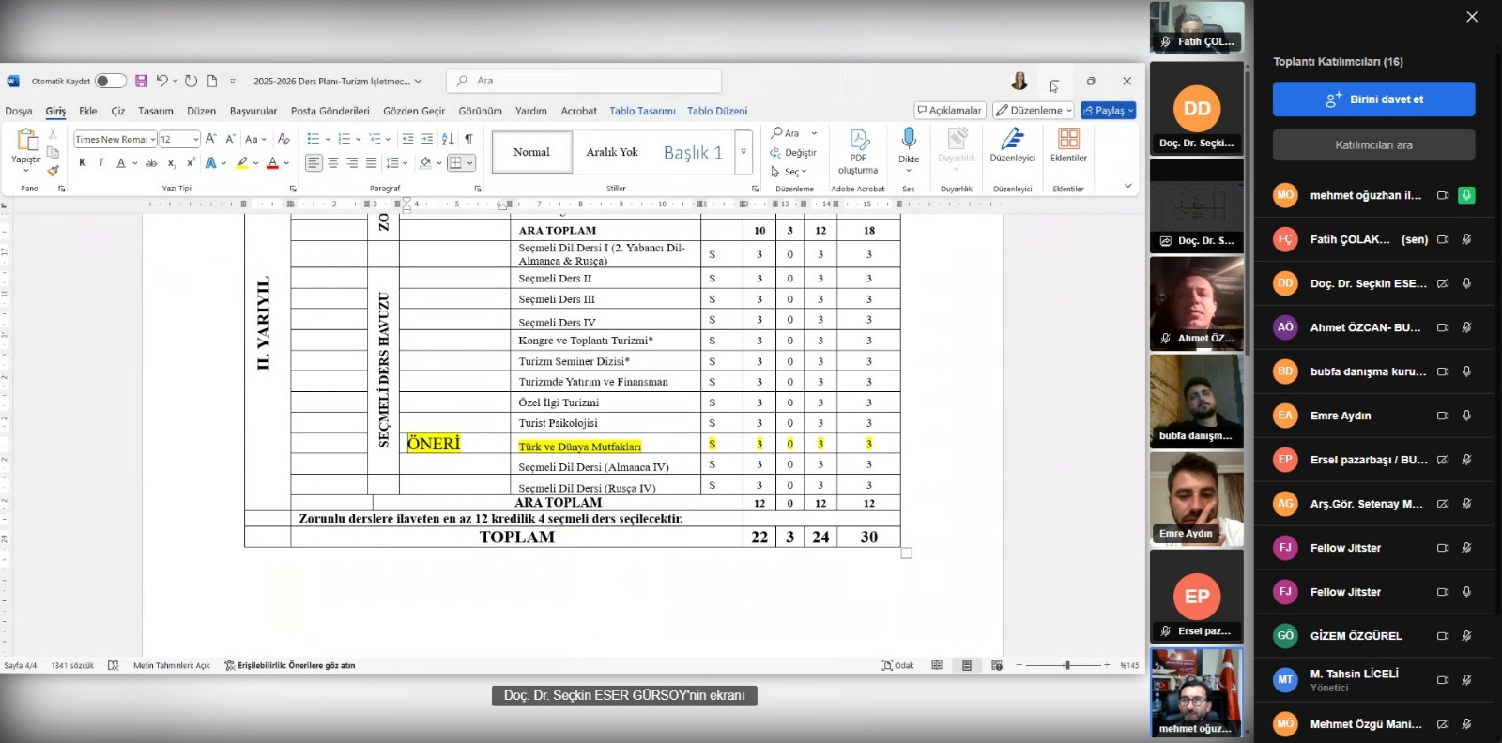The width and height of the screenshot is (1502, 743).
Task: Open the Gözden Geçir tab
Action: [x=414, y=111]
